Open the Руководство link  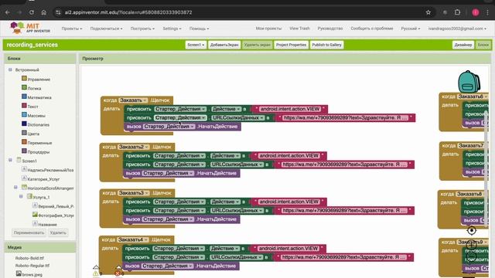(330, 29)
